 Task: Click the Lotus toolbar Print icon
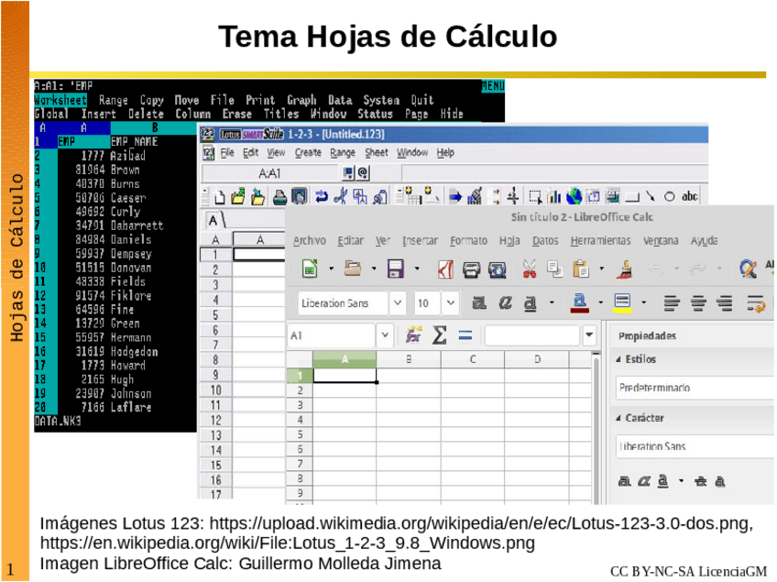[x=280, y=197]
